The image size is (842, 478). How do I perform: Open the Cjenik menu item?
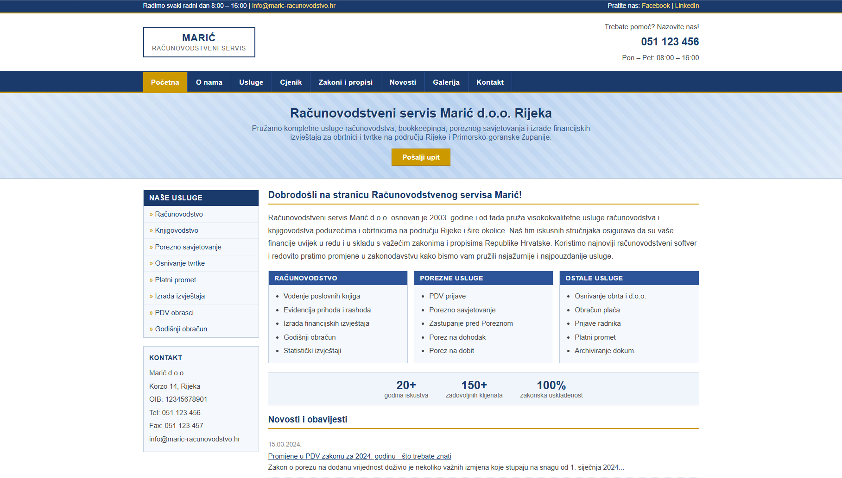[291, 82]
